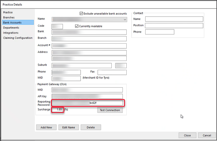Click the Tyro Merchant ID field

[x=66, y=78]
